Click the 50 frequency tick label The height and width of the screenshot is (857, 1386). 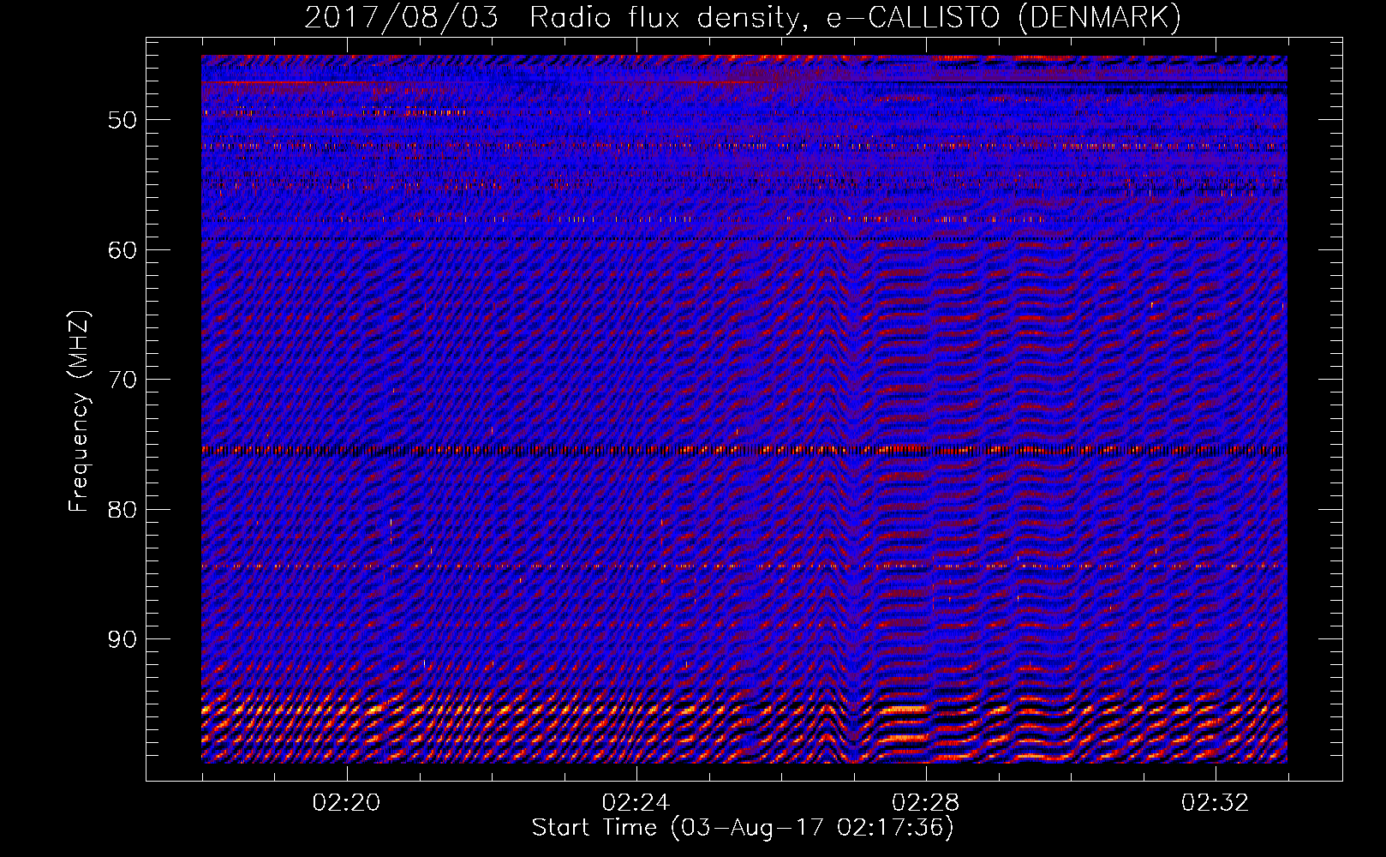122,120
